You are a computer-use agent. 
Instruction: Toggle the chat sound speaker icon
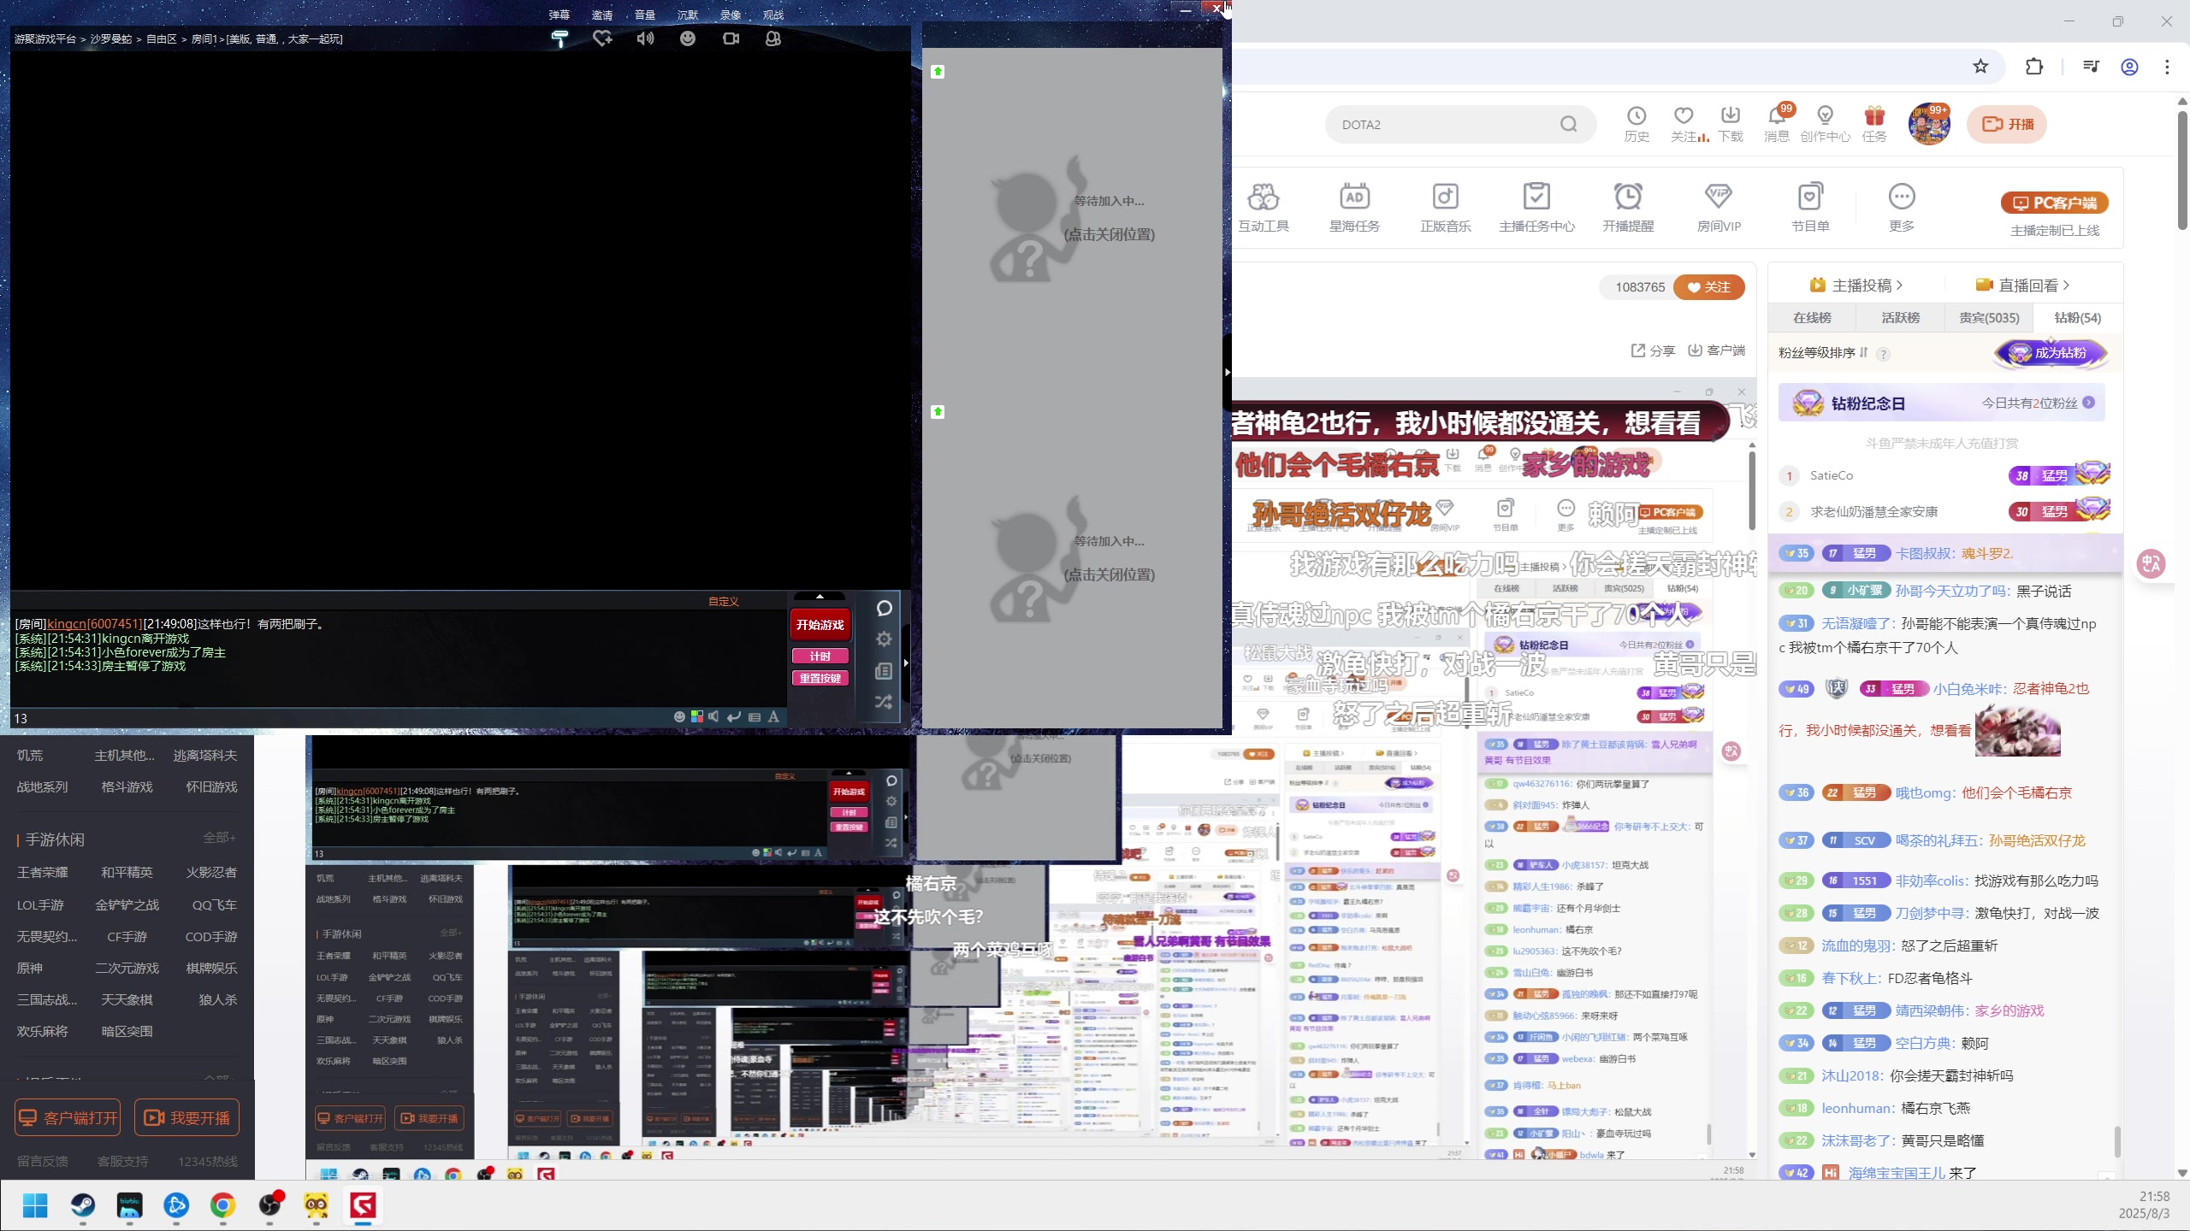[x=714, y=717]
